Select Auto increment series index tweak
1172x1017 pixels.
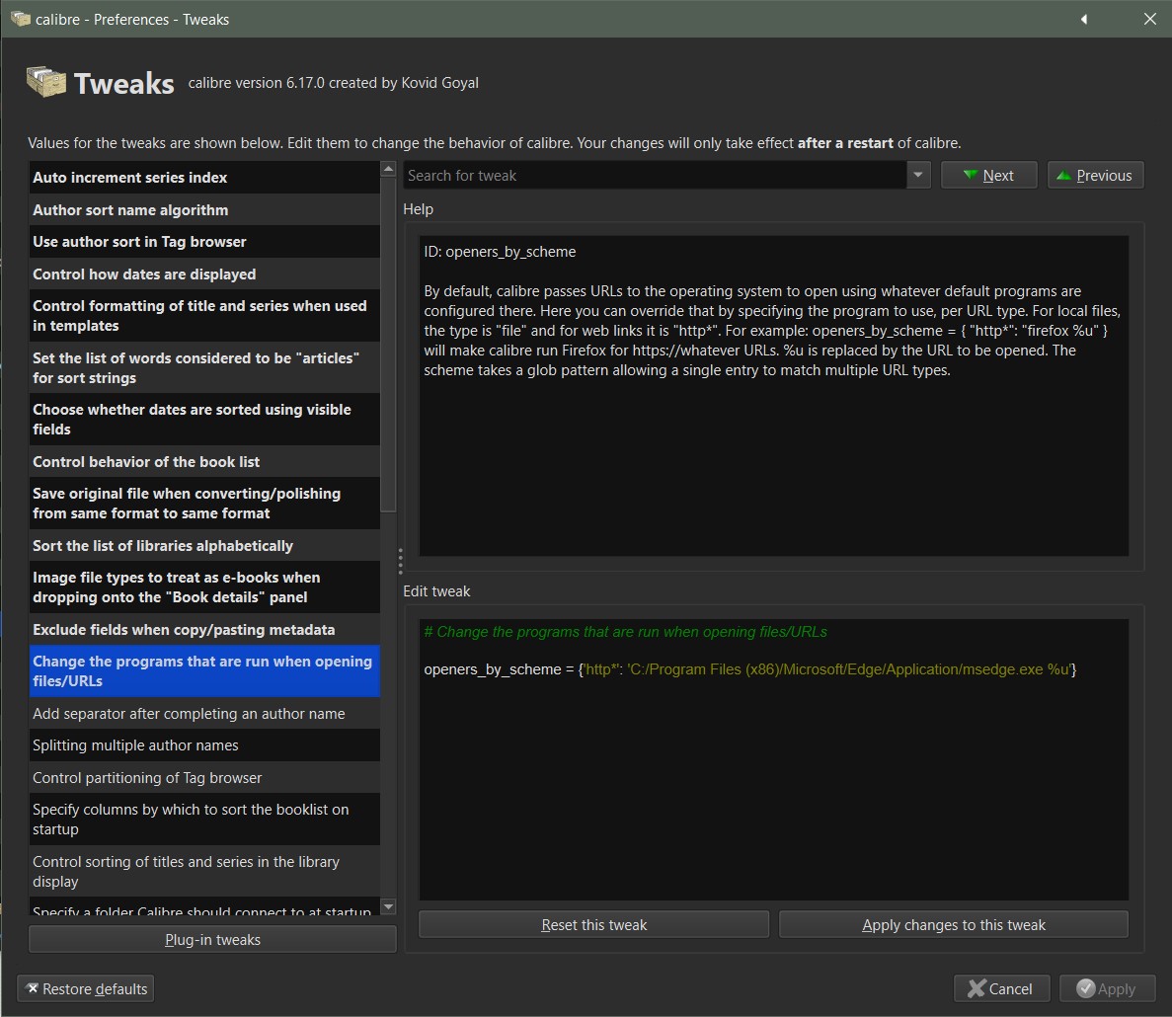204,177
